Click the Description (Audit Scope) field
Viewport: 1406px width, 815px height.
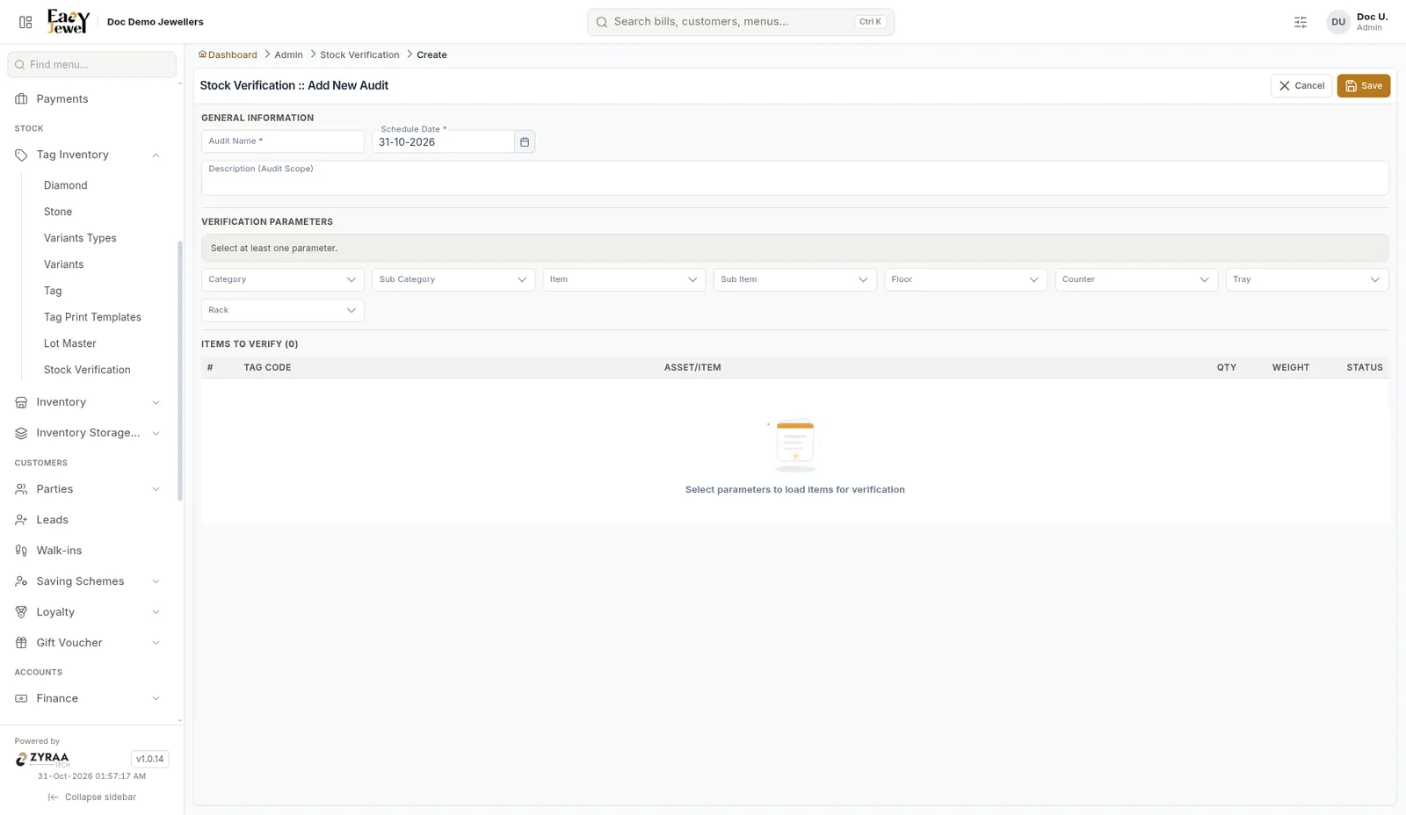[x=794, y=177]
